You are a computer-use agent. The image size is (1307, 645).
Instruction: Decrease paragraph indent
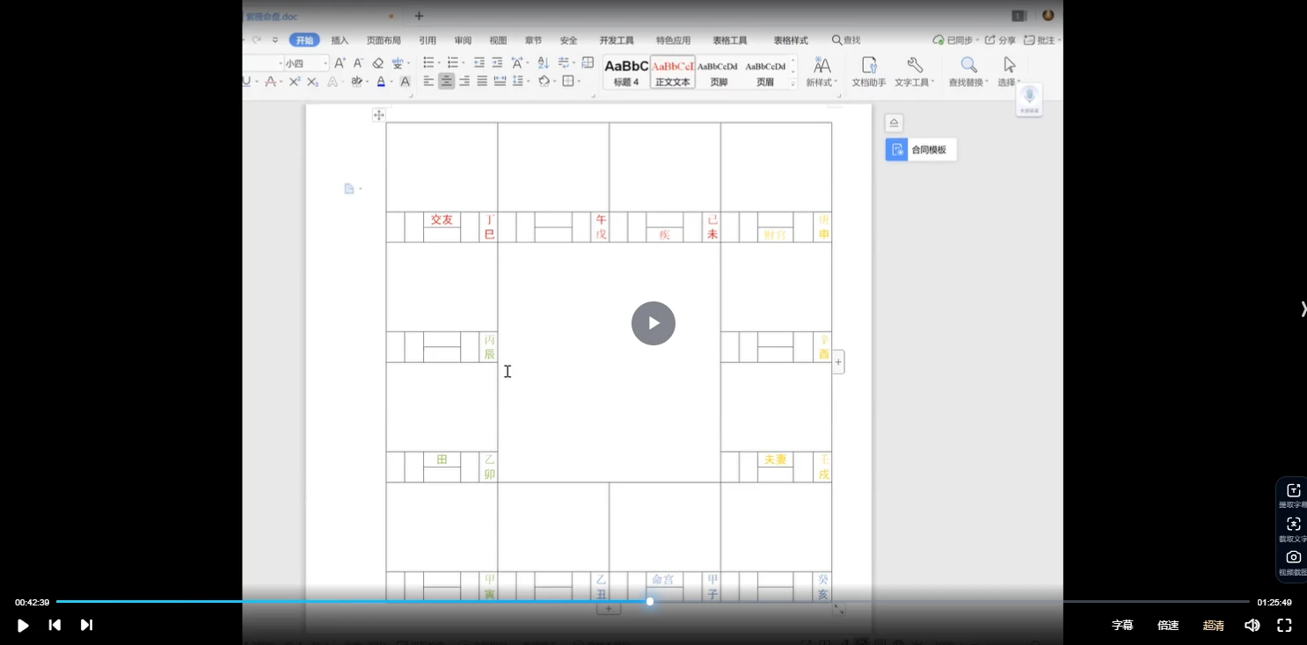[479, 62]
